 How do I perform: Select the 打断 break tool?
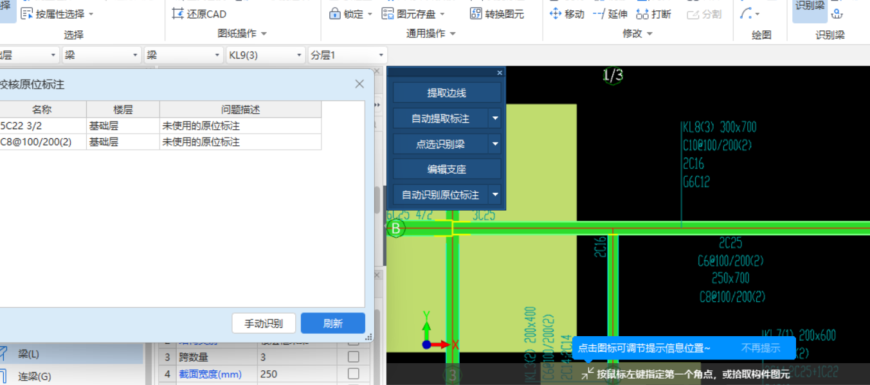click(653, 13)
